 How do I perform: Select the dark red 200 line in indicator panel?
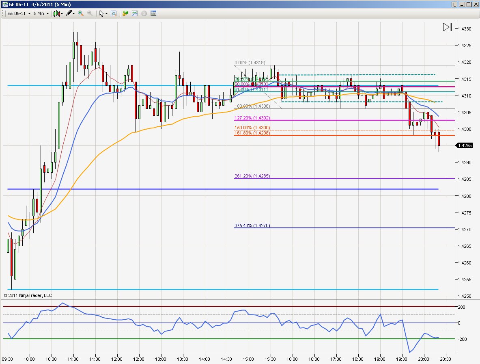click(229, 306)
